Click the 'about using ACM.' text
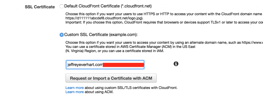Screen dimensions: 263x105 pyautogui.click(x=99, y=92)
